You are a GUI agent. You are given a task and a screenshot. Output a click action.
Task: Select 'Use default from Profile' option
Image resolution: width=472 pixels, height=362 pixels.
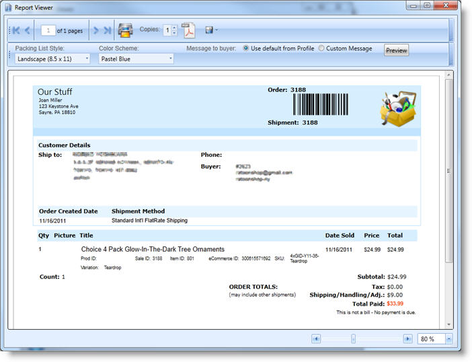click(x=246, y=48)
